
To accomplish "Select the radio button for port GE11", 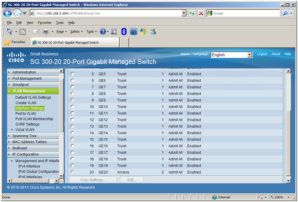I will coord(72,113).
